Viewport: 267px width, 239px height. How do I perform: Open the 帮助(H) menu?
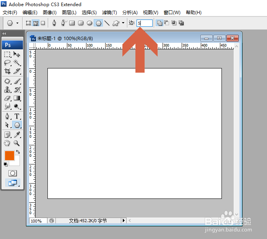coord(194,12)
